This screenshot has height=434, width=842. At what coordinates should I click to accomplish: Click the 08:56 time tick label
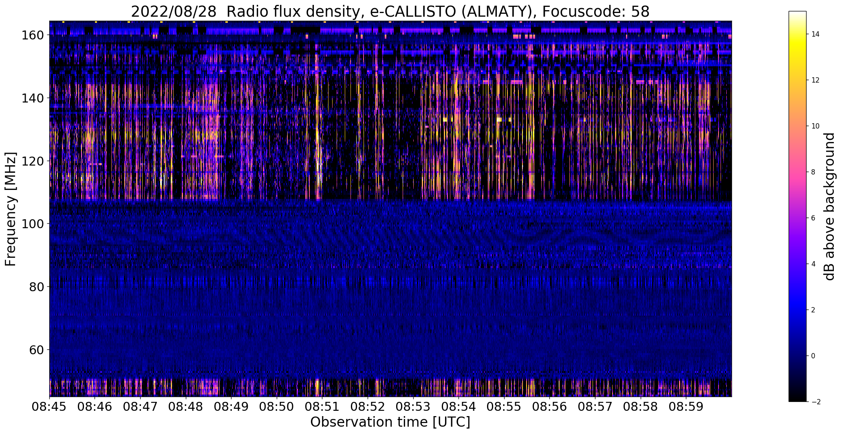[550, 406]
